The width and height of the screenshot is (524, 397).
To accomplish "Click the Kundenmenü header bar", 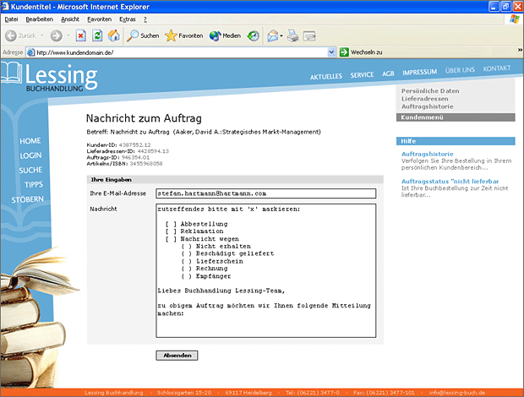I will [456, 117].
